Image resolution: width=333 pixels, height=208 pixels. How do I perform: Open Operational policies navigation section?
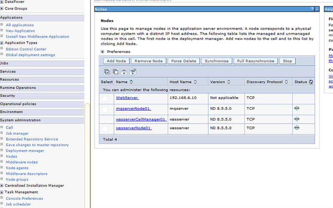[42, 104]
